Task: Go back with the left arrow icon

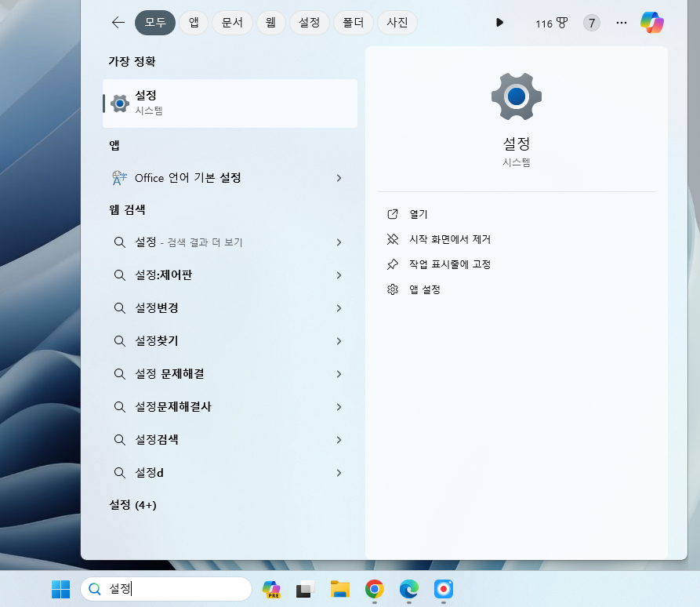Action: (118, 22)
